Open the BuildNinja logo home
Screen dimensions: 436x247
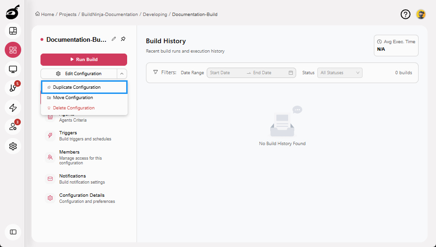[x=13, y=12]
